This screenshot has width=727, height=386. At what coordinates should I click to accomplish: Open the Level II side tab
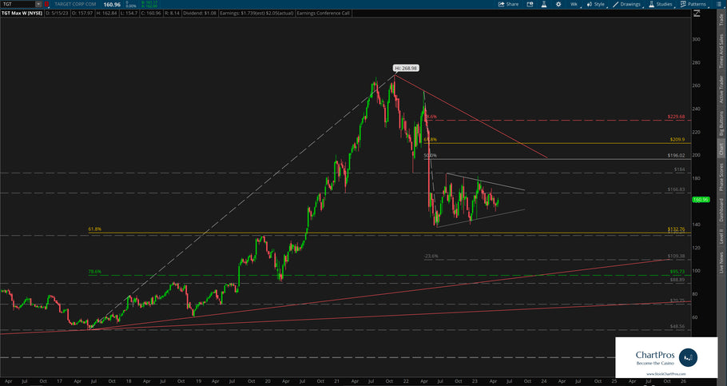coord(721,238)
